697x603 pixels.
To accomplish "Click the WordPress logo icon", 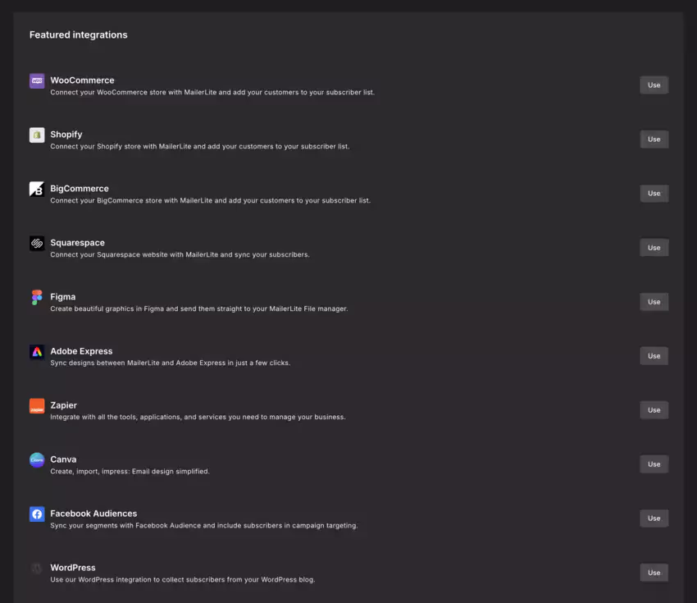I will coord(37,568).
